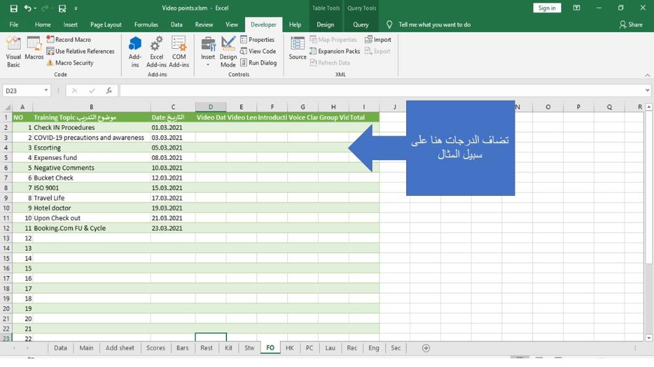Click the Sign in button
Image resolution: width=654 pixels, height=367 pixels.
click(x=547, y=8)
